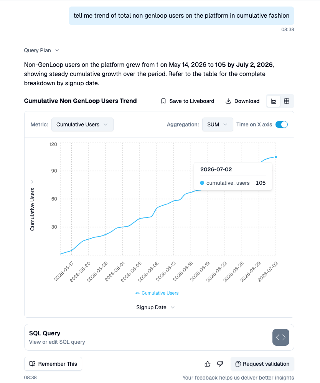Screen dimensions: 320x383
Task: Toggle the Cumulative Users legend series
Action: click(x=157, y=293)
